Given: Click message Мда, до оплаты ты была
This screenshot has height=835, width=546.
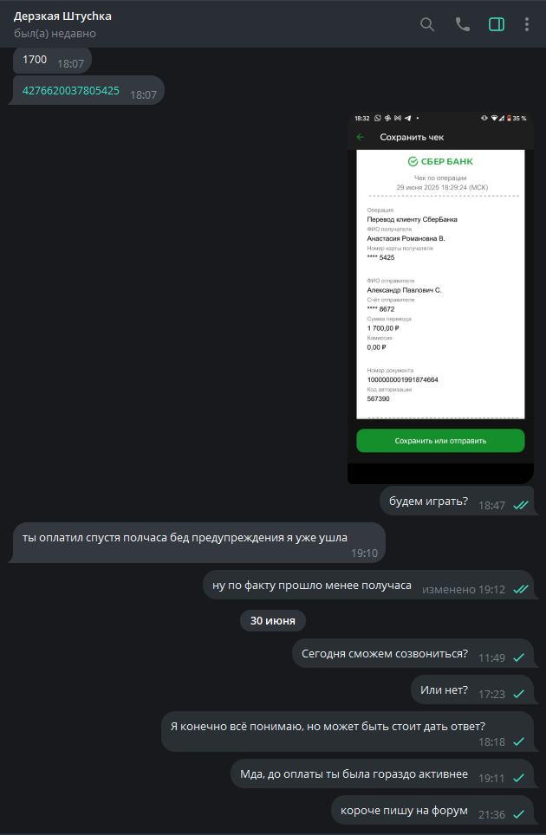Looking at the screenshot, I should pyautogui.click(x=382, y=774).
